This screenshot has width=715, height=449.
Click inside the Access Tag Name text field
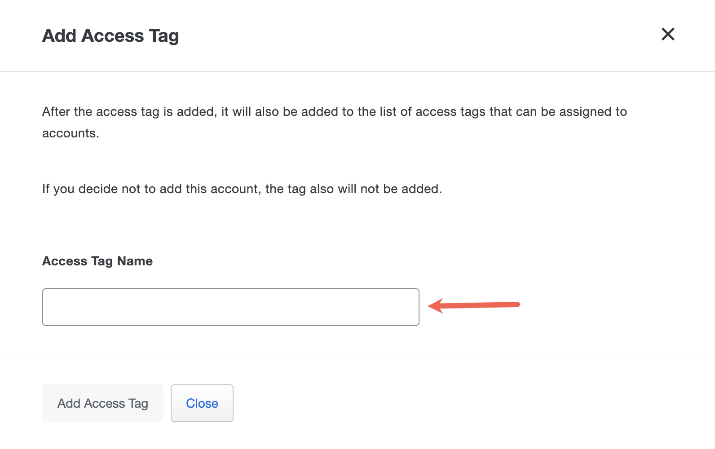pyautogui.click(x=230, y=307)
